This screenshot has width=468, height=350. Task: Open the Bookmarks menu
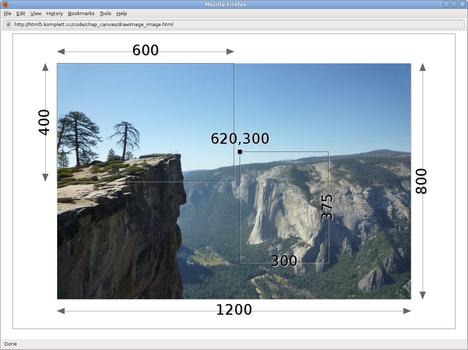pos(81,14)
